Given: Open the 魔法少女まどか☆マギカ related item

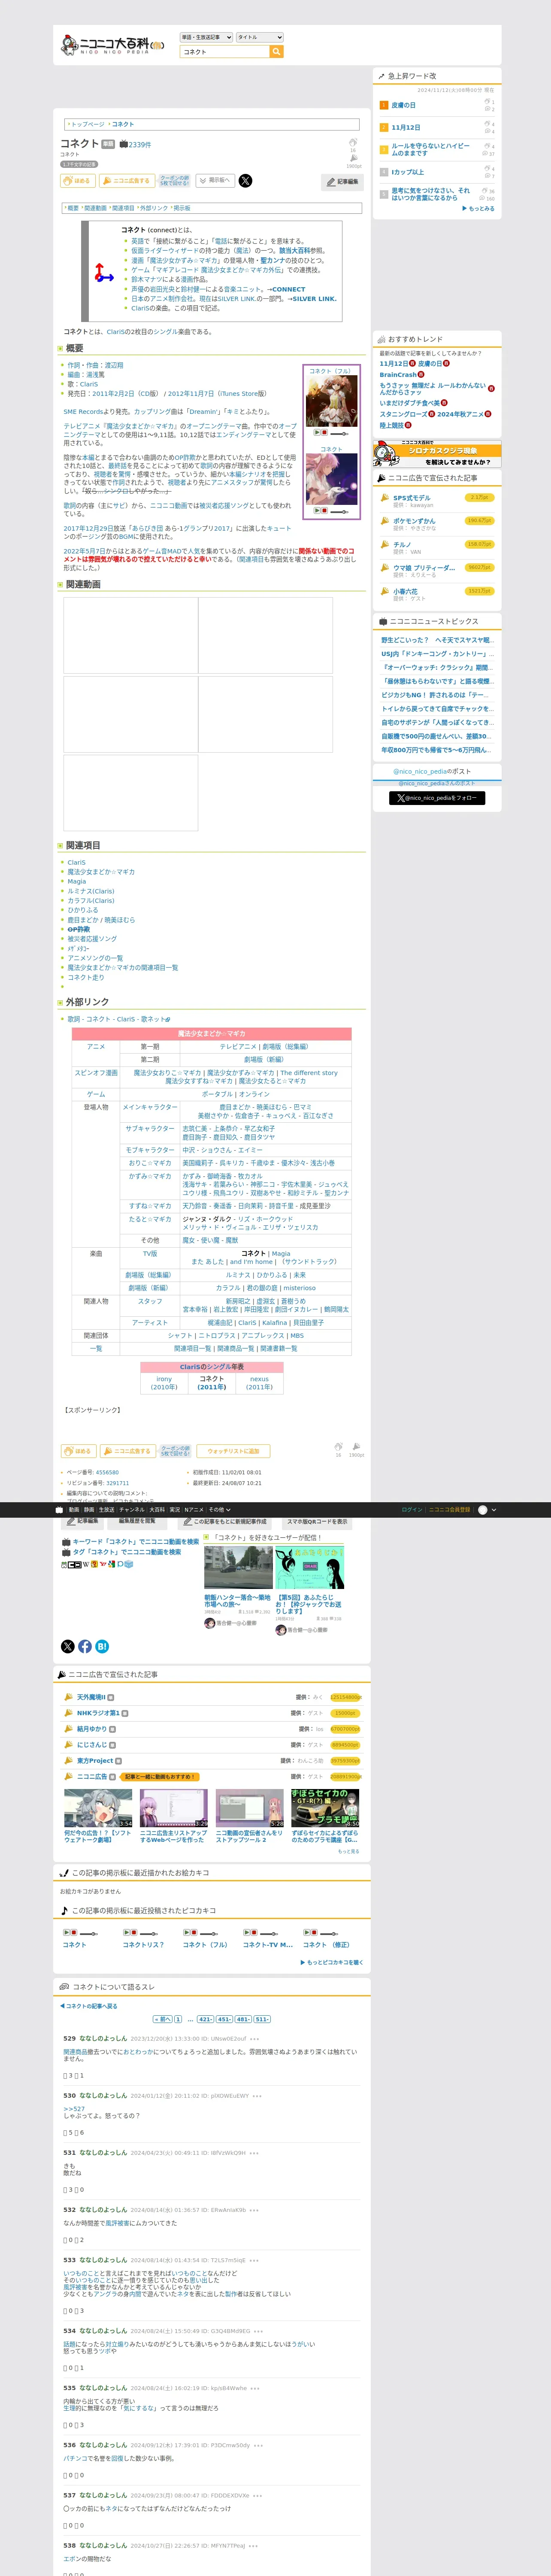Looking at the screenshot, I should (101, 872).
